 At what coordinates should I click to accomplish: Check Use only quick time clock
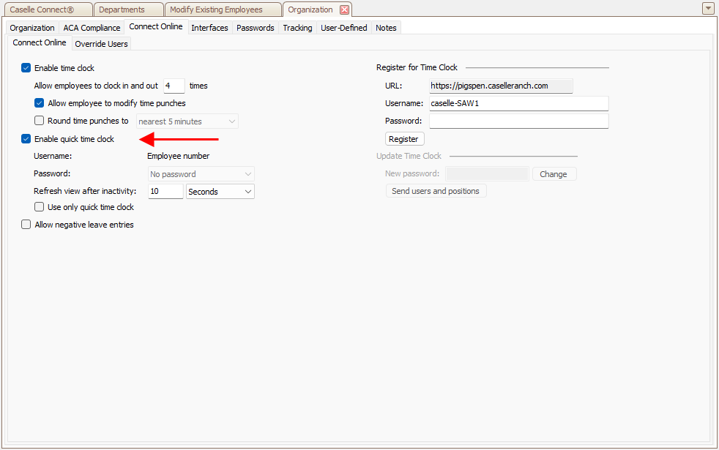(40, 207)
